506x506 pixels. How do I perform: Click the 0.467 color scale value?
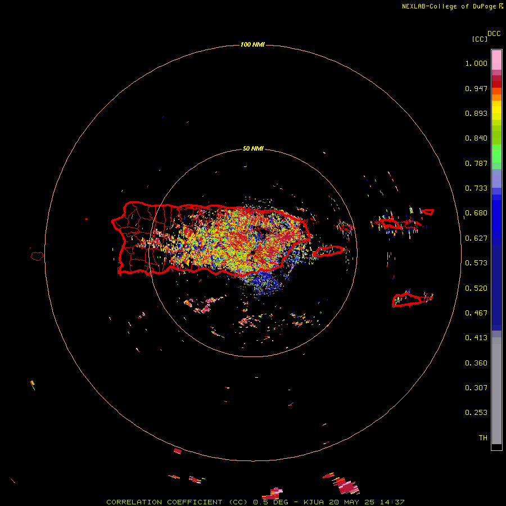pyautogui.click(x=476, y=313)
